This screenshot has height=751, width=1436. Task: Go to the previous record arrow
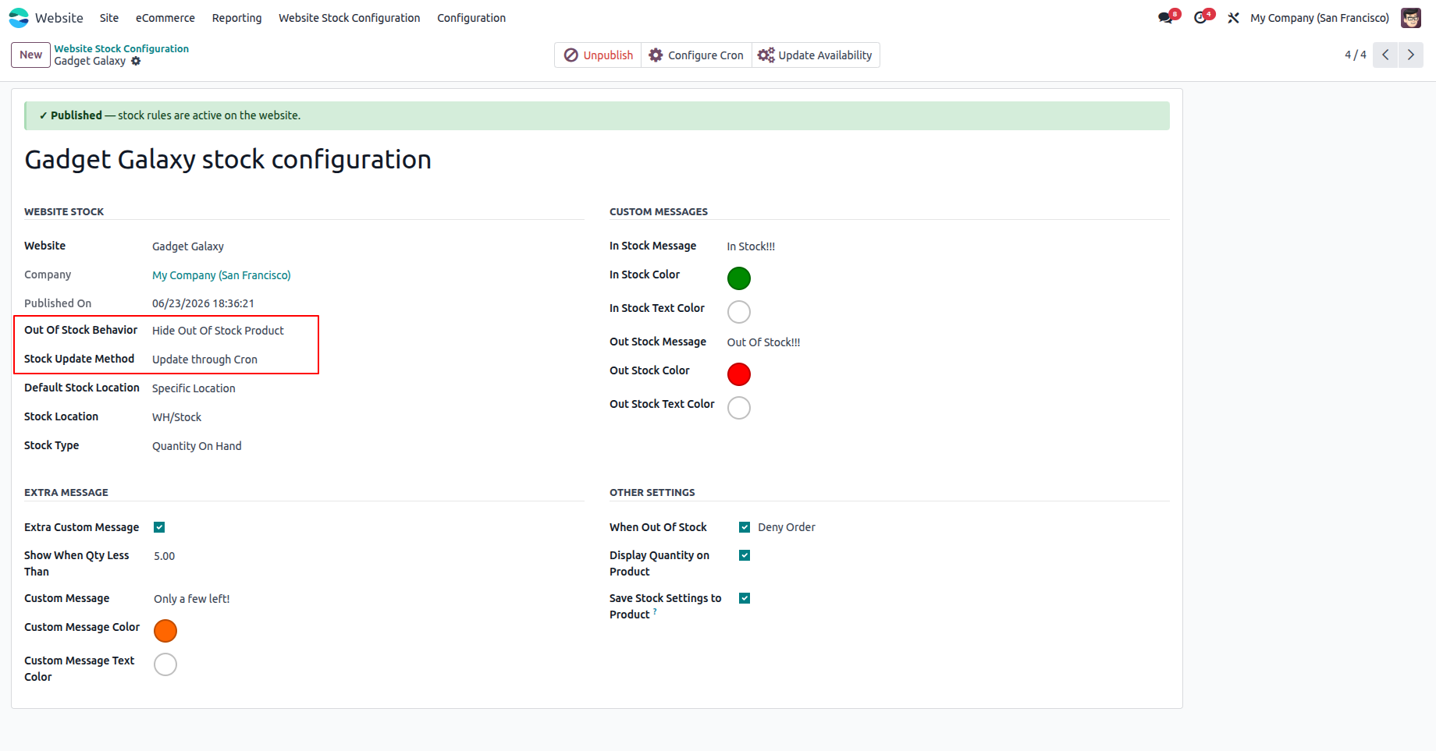point(1385,55)
